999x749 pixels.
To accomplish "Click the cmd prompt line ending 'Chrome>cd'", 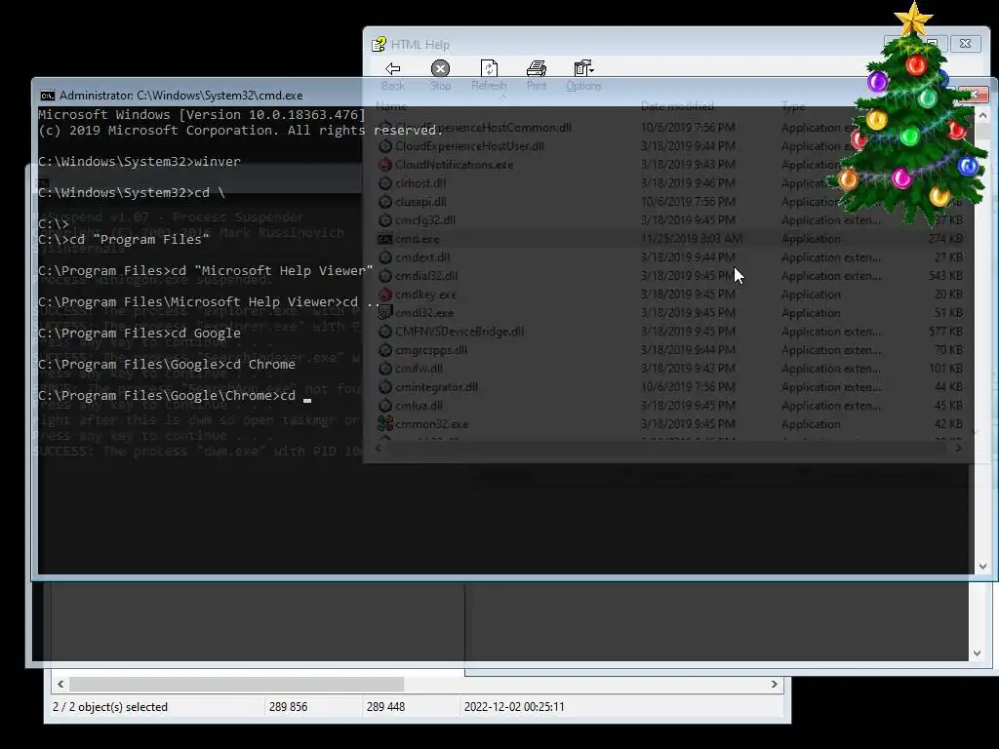I will click(x=167, y=396).
